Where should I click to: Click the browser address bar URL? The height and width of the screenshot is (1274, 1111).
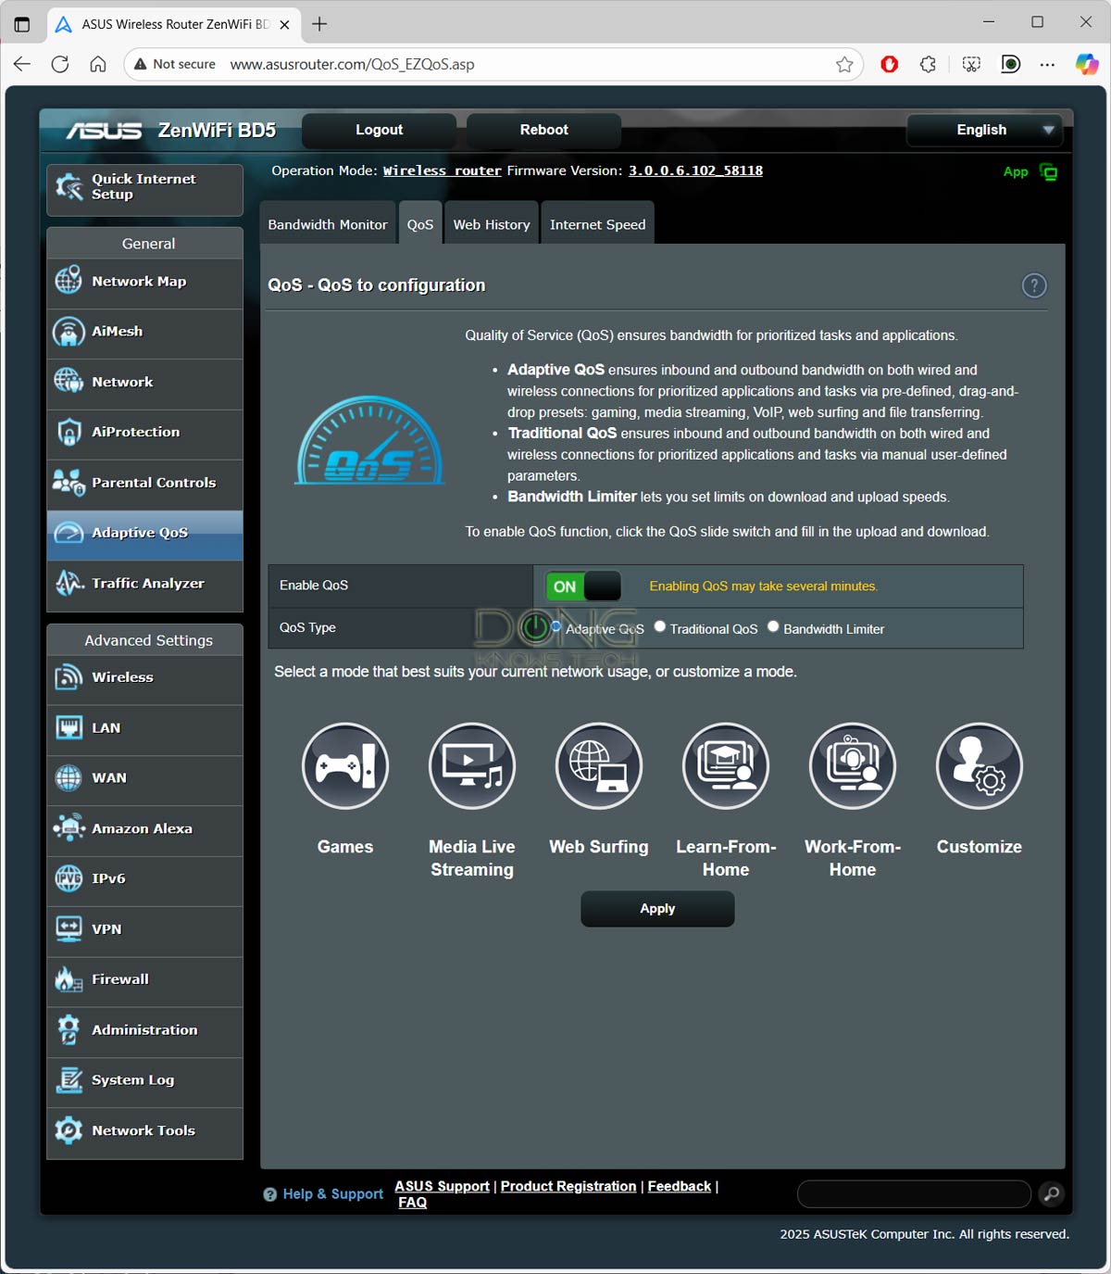point(353,64)
